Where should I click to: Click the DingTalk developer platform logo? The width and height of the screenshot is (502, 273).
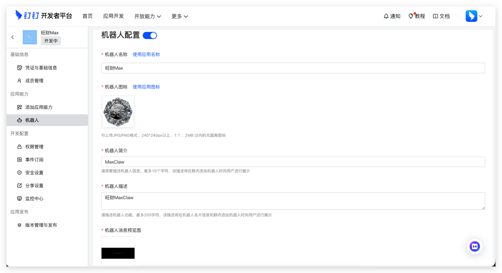coord(44,16)
